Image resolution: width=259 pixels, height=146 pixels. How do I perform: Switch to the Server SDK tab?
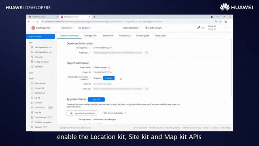point(108,36)
